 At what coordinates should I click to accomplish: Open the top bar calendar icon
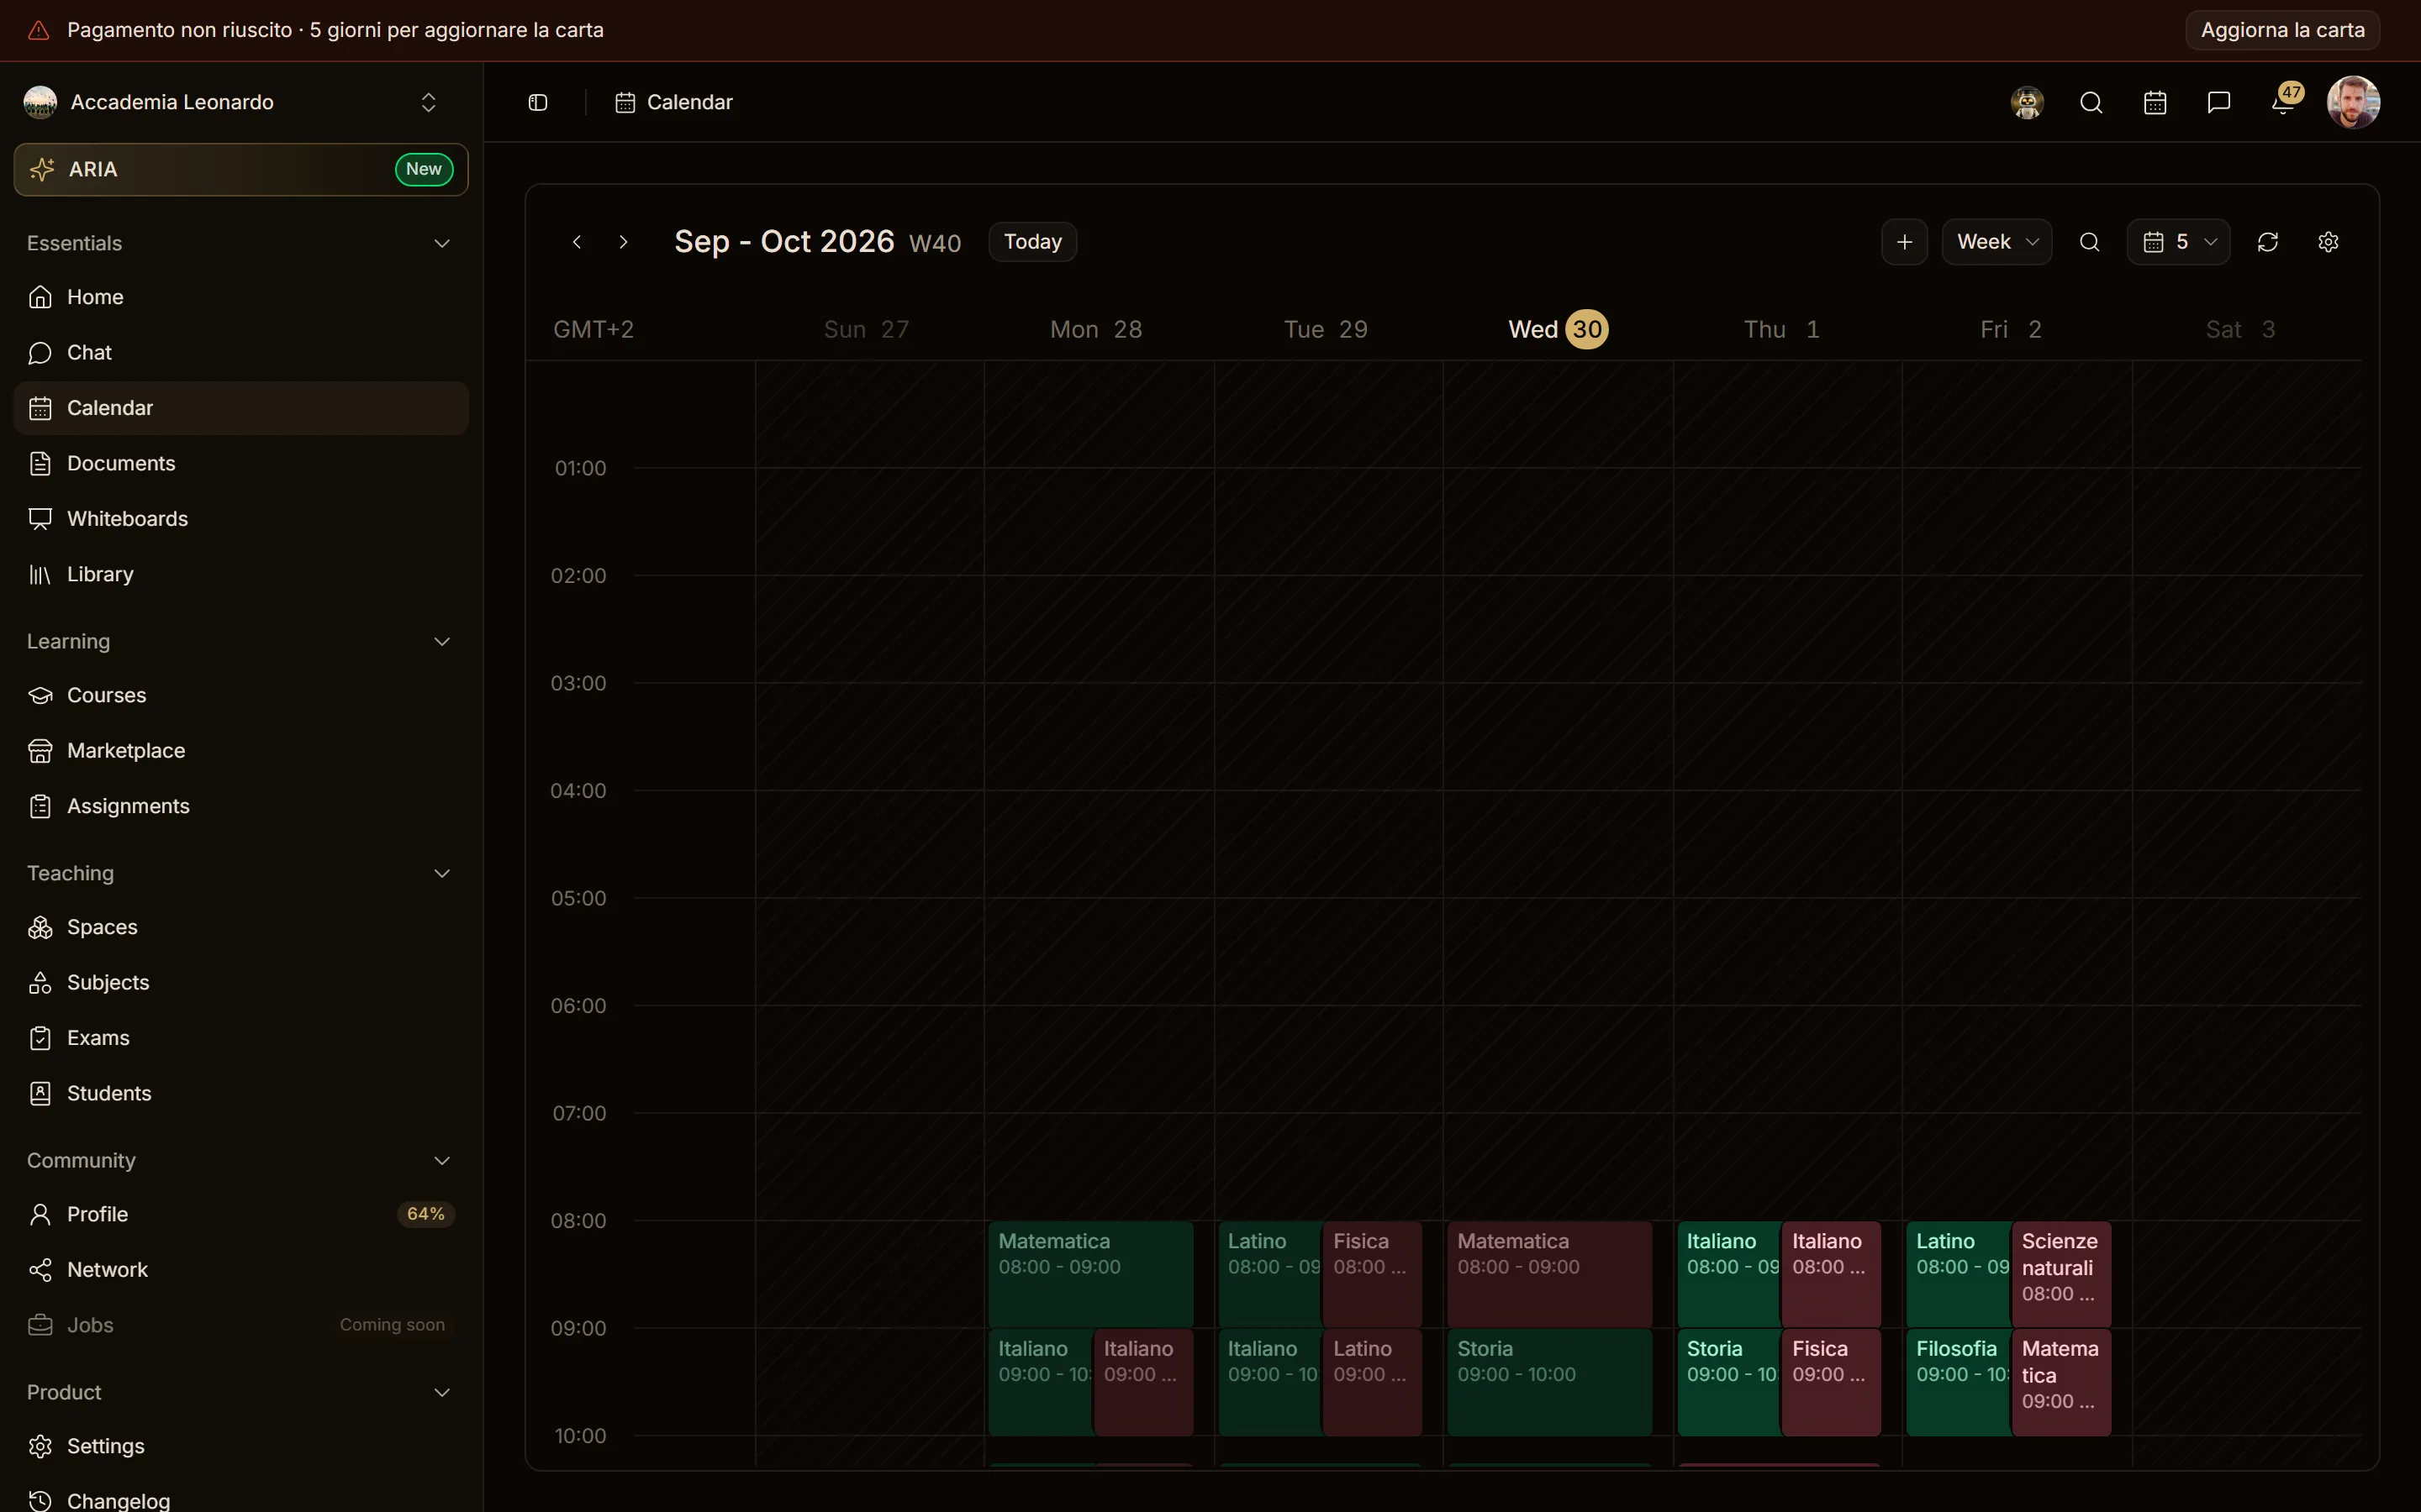coord(2155,102)
